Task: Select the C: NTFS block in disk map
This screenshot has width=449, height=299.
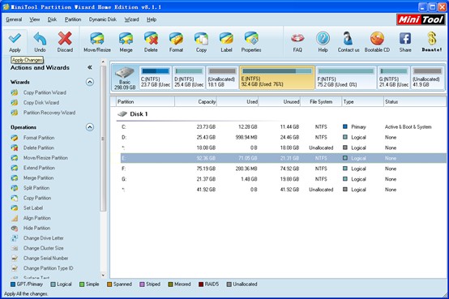Action: click(x=156, y=78)
